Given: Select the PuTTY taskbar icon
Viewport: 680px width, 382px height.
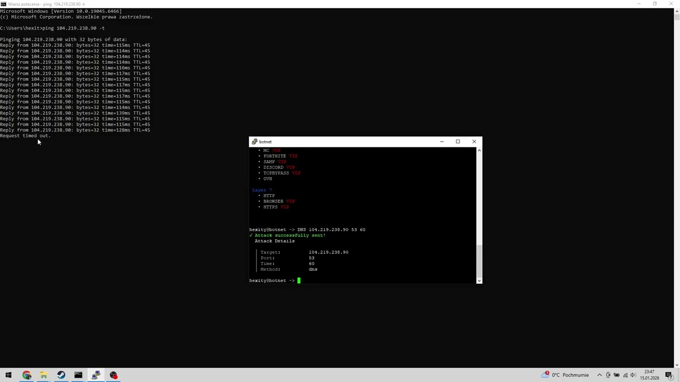Looking at the screenshot, I should tap(96, 375).
